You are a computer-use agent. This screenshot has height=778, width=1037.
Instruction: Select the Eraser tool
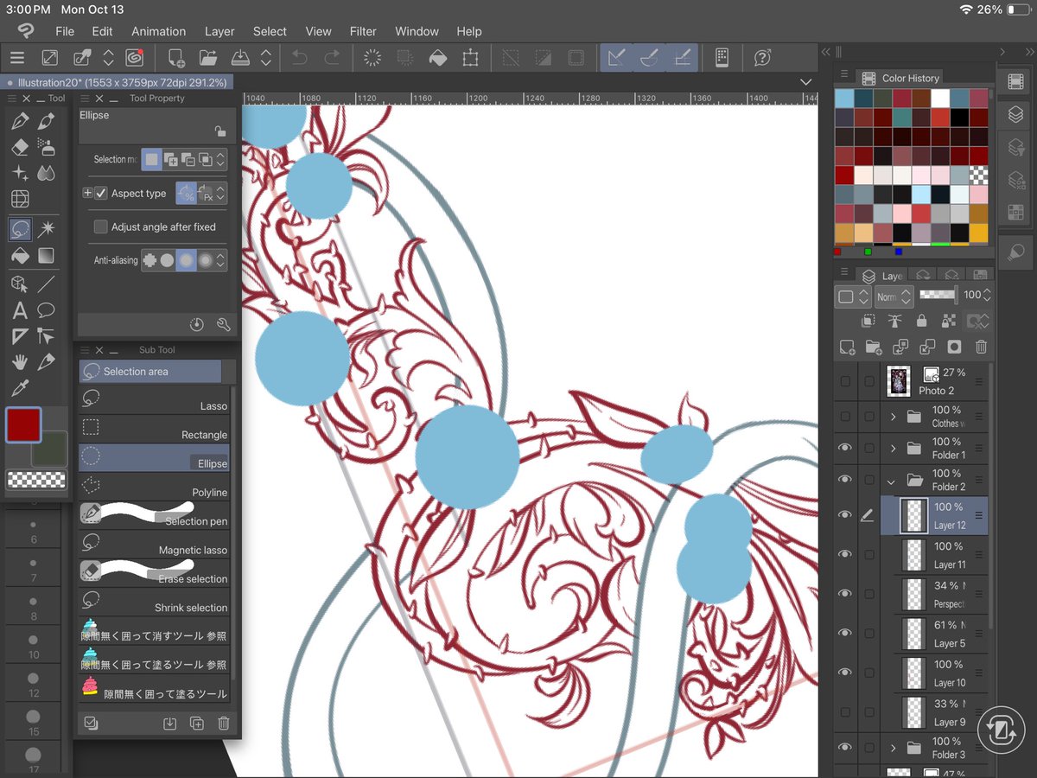coord(20,147)
